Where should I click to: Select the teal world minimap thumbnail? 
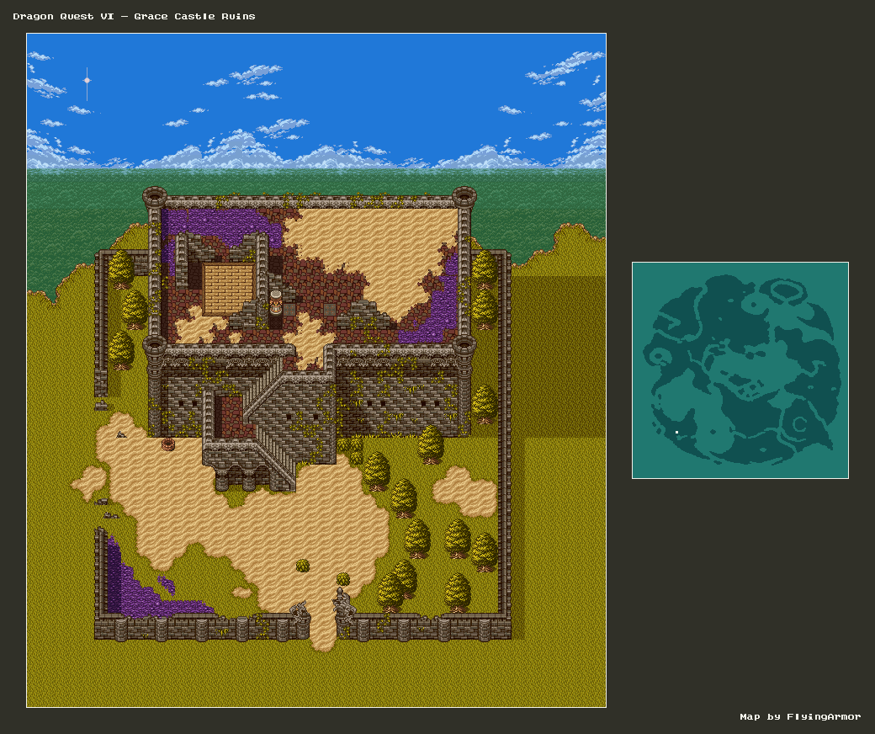click(740, 370)
